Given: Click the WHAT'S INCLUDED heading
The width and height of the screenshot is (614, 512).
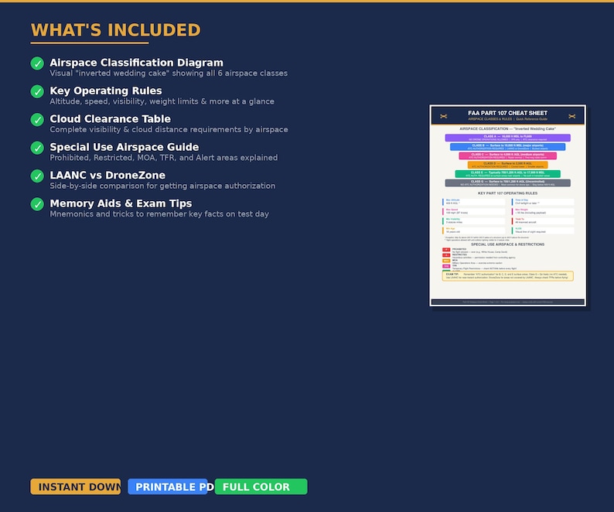Looking at the screenshot, I should pos(115,30).
